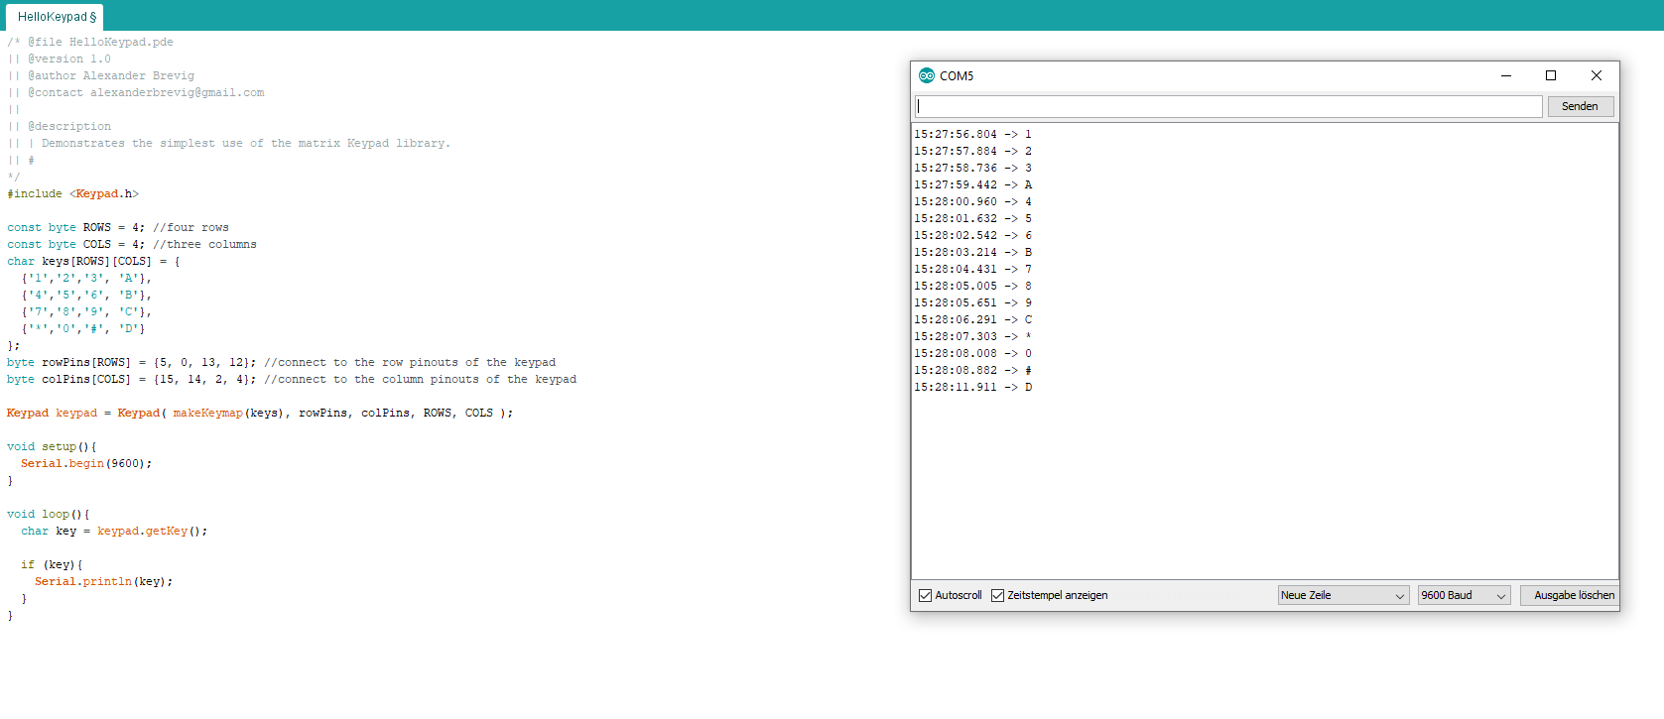Click the Arduino logo icon in COM5 title bar
Image resolution: width=1664 pixels, height=719 pixels.
tap(927, 75)
